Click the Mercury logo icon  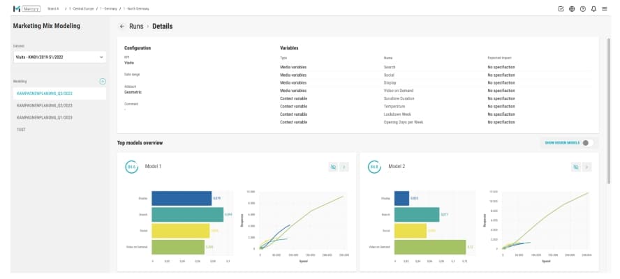click(x=16, y=8)
